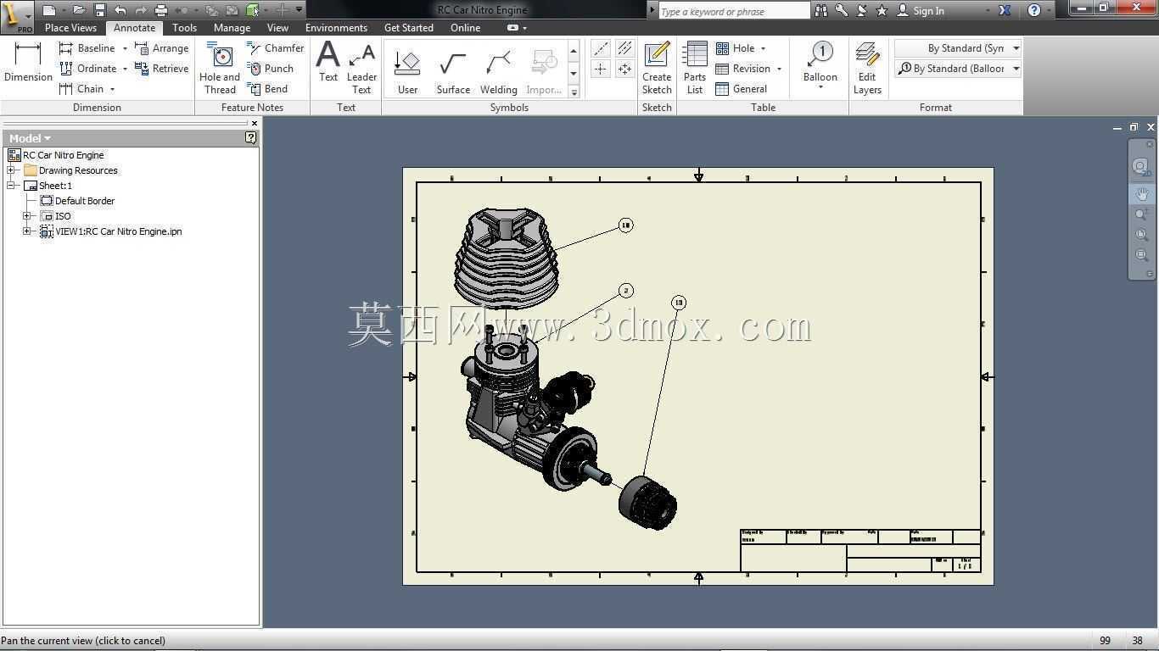Viewport: 1159px width, 651px height.
Task: Click the Bend note tool
Action: [x=268, y=89]
